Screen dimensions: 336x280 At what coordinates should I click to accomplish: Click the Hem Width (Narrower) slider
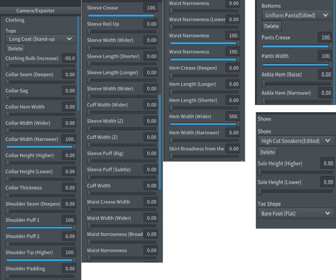click(x=204, y=140)
